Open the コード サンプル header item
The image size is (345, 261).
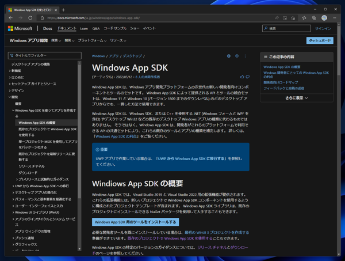pyautogui.click(x=115, y=28)
